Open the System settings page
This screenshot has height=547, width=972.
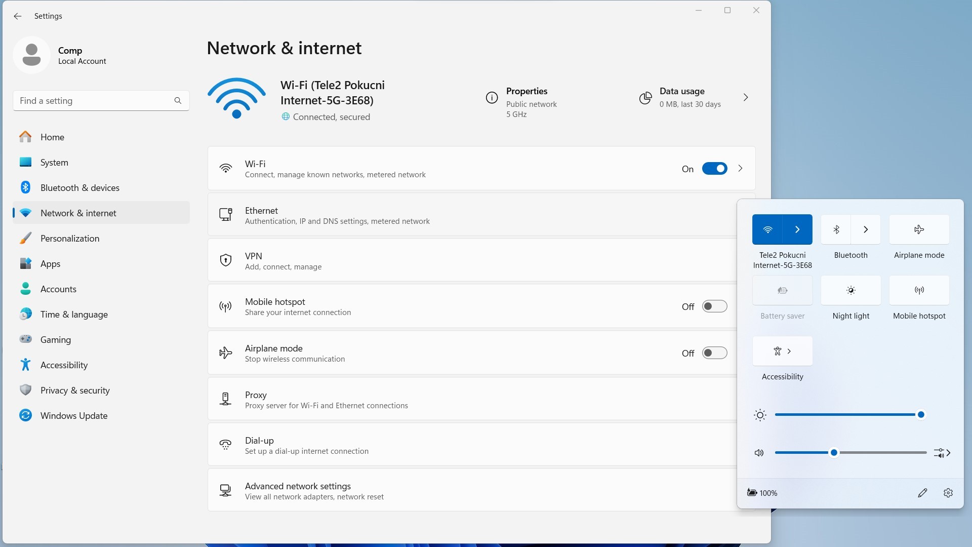[x=101, y=162]
